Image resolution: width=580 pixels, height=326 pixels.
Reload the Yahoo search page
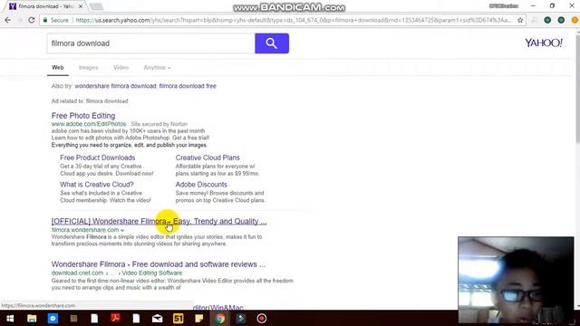click(x=32, y=20)
